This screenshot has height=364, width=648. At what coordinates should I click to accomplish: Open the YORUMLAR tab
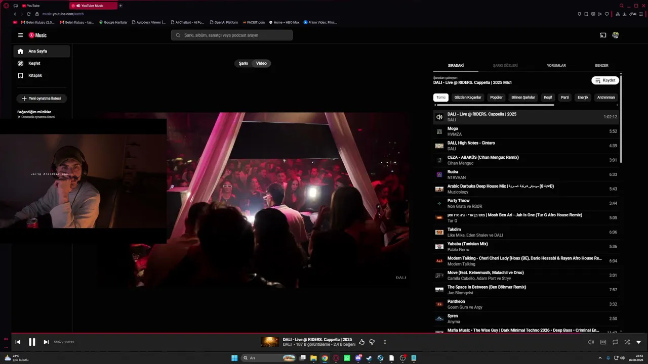[x=556, y=66]
